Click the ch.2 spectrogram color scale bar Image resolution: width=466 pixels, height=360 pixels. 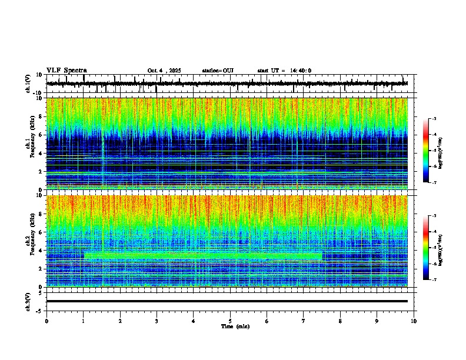coord(426,248)
